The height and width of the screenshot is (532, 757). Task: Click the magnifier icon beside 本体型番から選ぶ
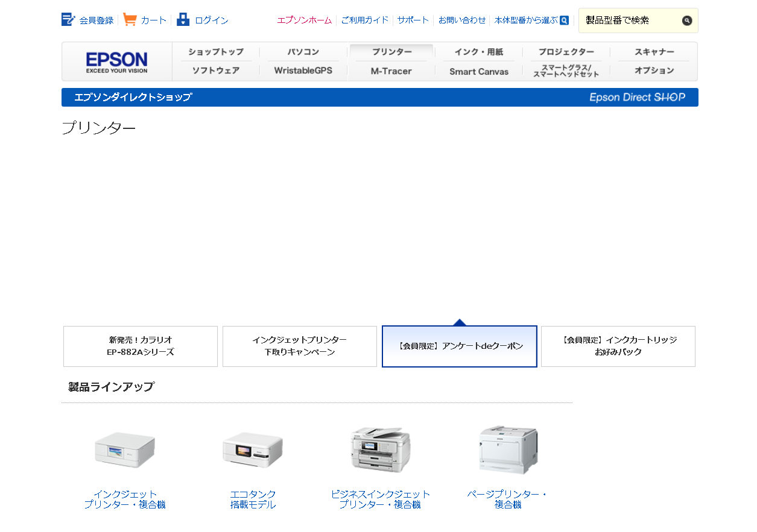563,20
